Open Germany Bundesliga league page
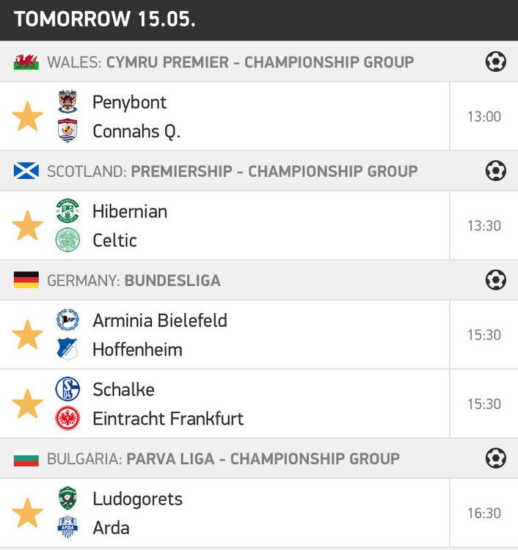Viewport: 518px width, 550px height. click(172, 280)
